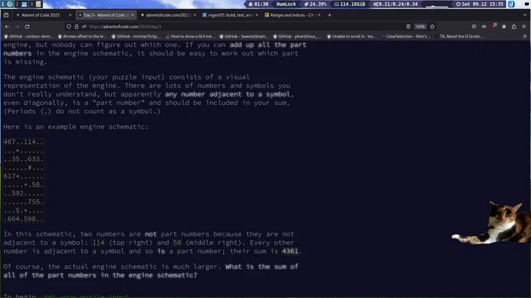This screenshot has width=531, height=298.
Task: Click the 0.21/0.24/0.34 load indicator
Action: coord(395,4)
